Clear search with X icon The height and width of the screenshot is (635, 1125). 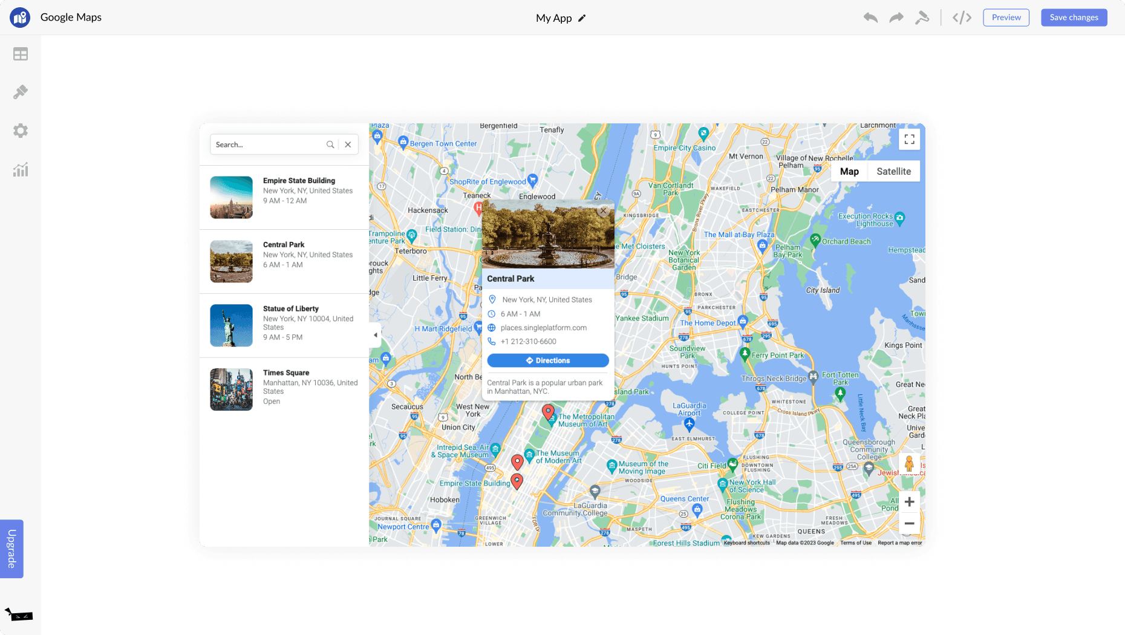(348, 145)
